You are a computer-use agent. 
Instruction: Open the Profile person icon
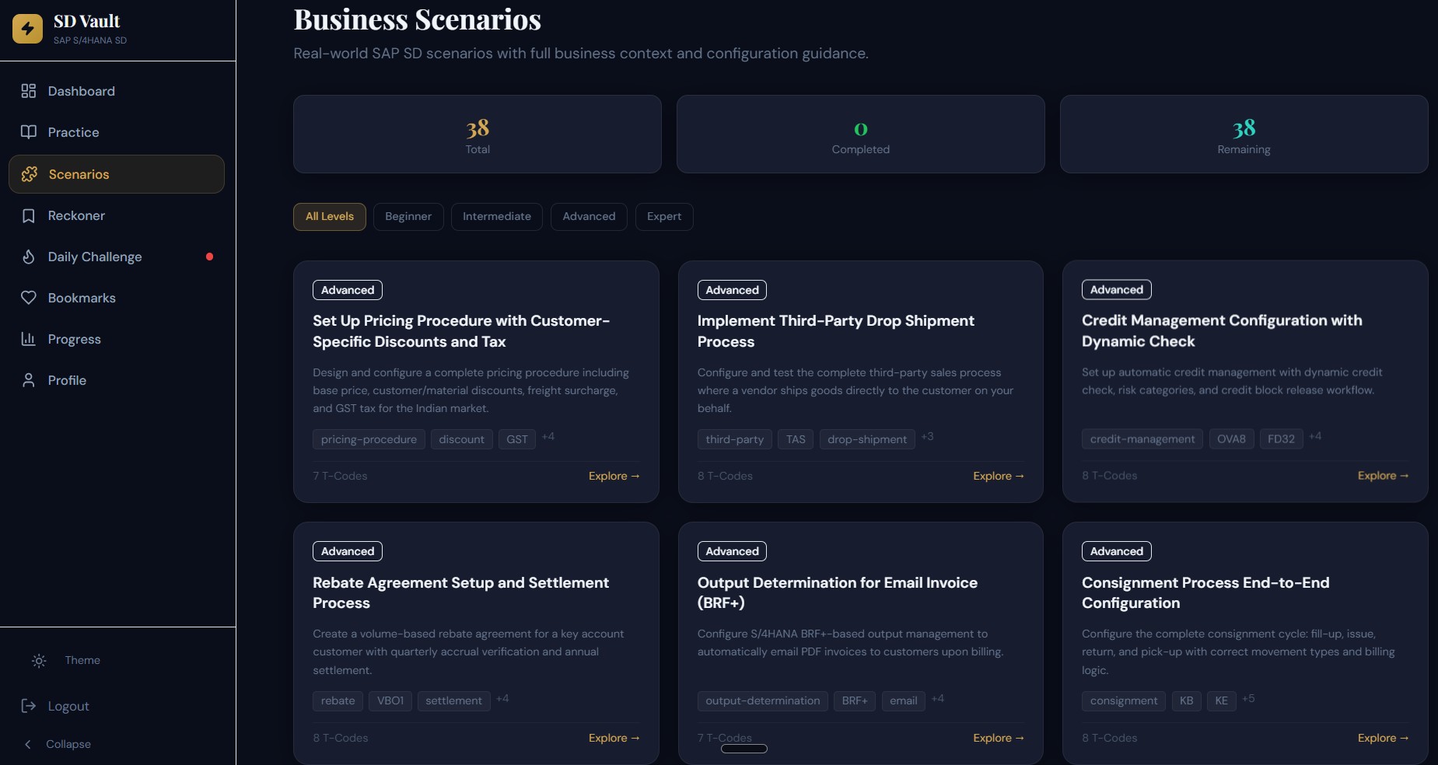29,380
